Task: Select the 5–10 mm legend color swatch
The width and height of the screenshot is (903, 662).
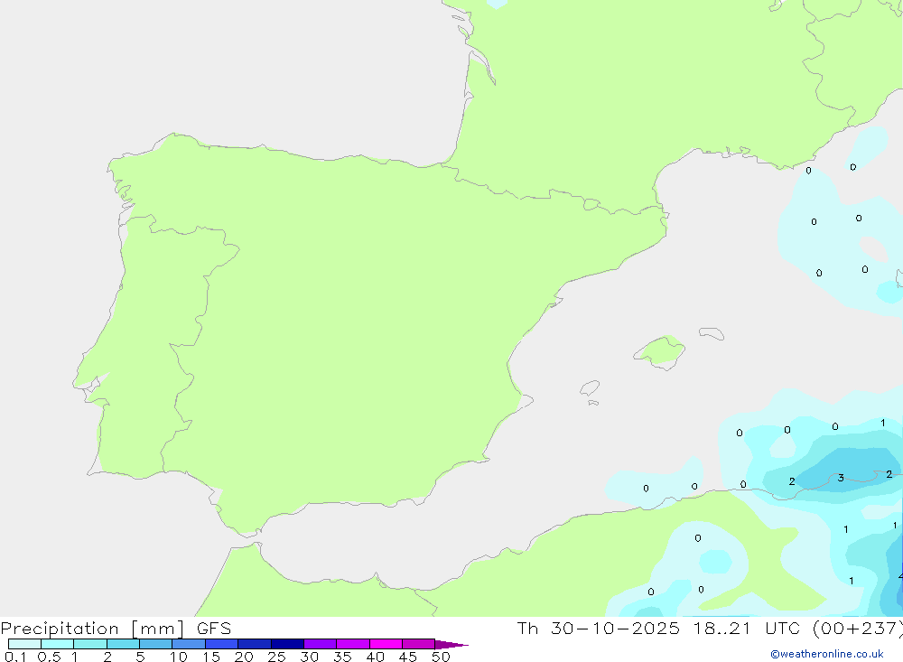Action: 156,644
